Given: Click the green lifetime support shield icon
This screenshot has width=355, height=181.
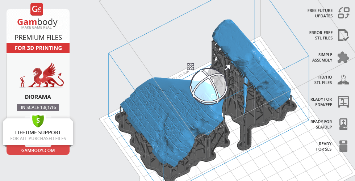Looking at the screenshot, I should (x=38, y=120).
